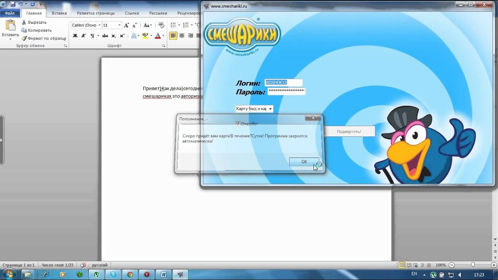The height and width of the screenshot is (280, 498).
Task: Close the Пополнение dialog
Action: click(x=312, y=117)
